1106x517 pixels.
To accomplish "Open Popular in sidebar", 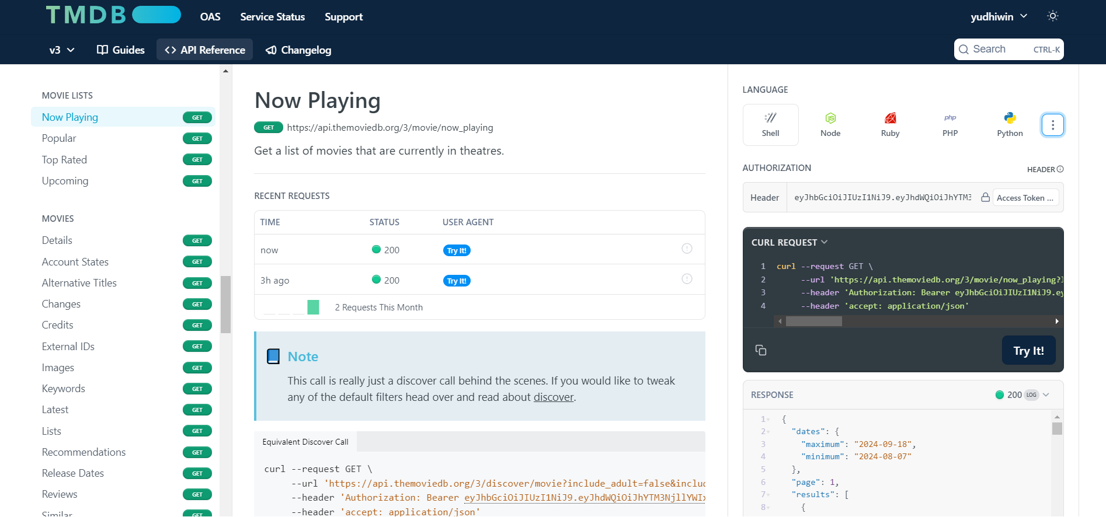I will [x=123, y=138].
